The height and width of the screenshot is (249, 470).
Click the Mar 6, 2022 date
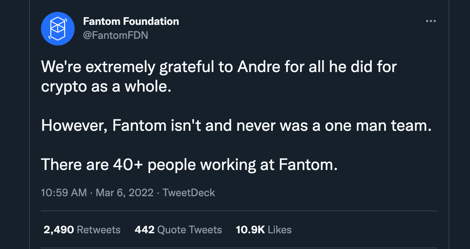pyautogui.click(x=124, y=193)
